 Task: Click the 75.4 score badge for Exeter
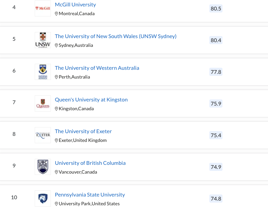[x=216, y=135]
